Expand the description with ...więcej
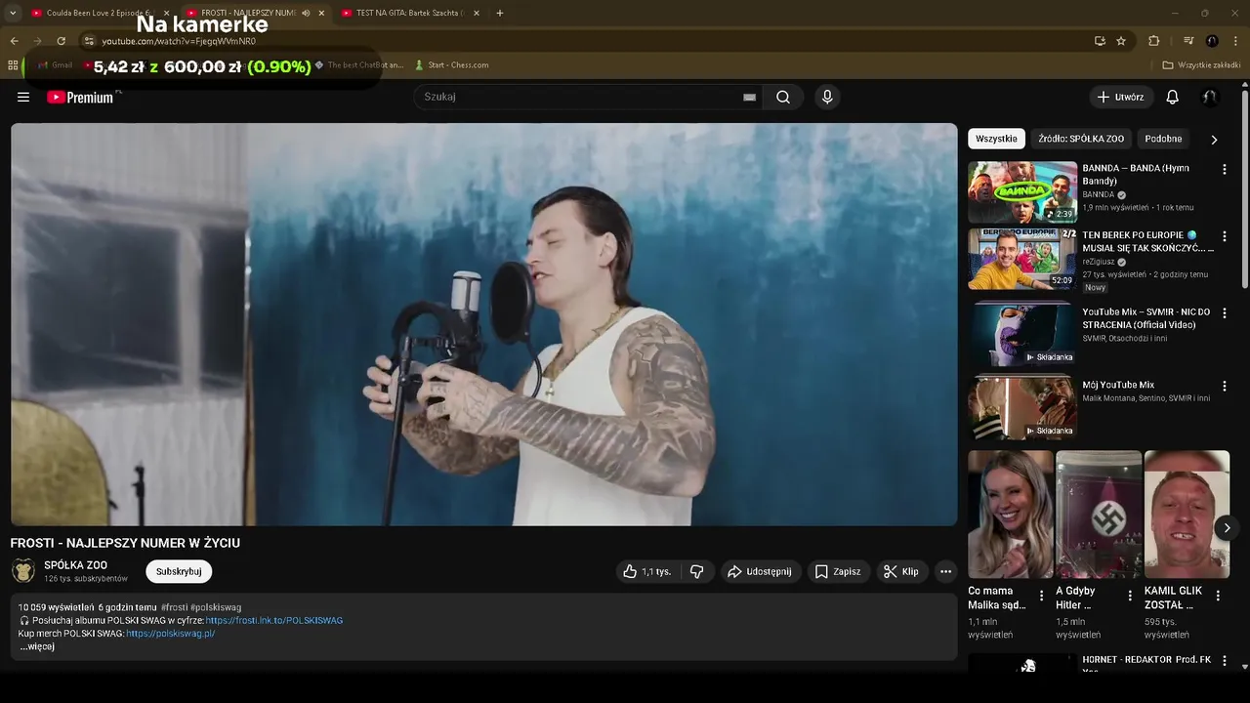 click(x=37, y=646)
